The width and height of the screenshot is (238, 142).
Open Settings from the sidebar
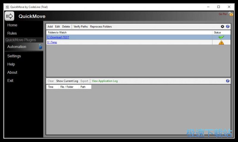(x=14, y=56)
